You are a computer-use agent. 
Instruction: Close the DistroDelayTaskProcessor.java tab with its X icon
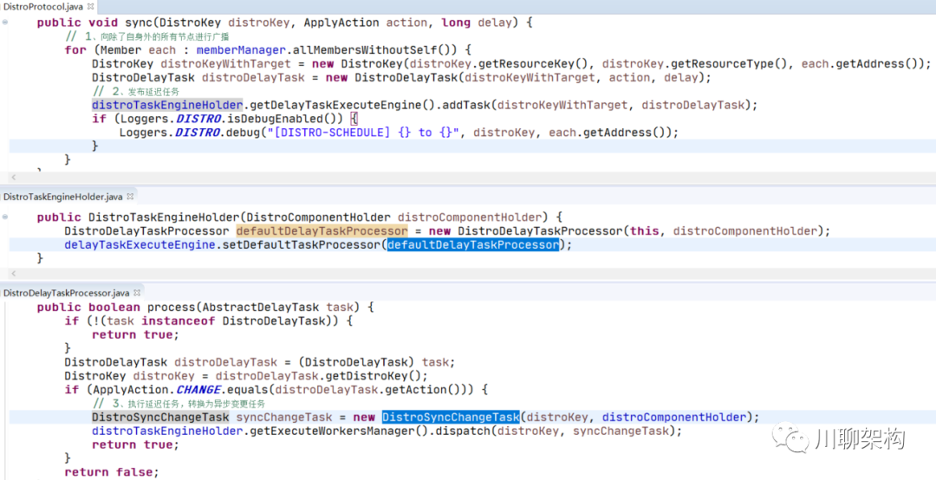pyautogui.click(x=137, y=293)
